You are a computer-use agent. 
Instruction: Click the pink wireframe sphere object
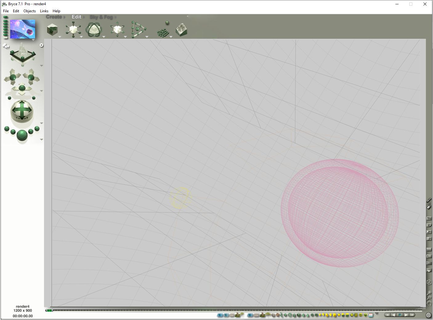(x=340, y=213)
